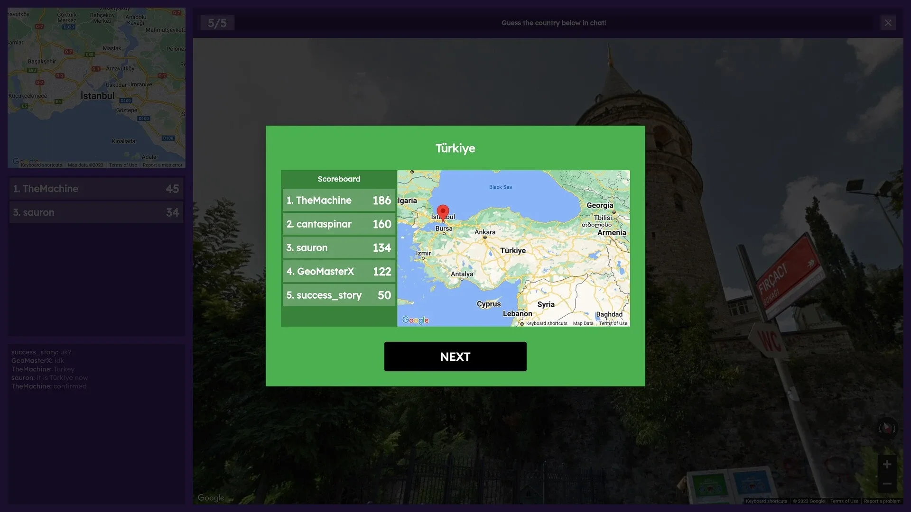Click Report a problem link

pos(882,501)
